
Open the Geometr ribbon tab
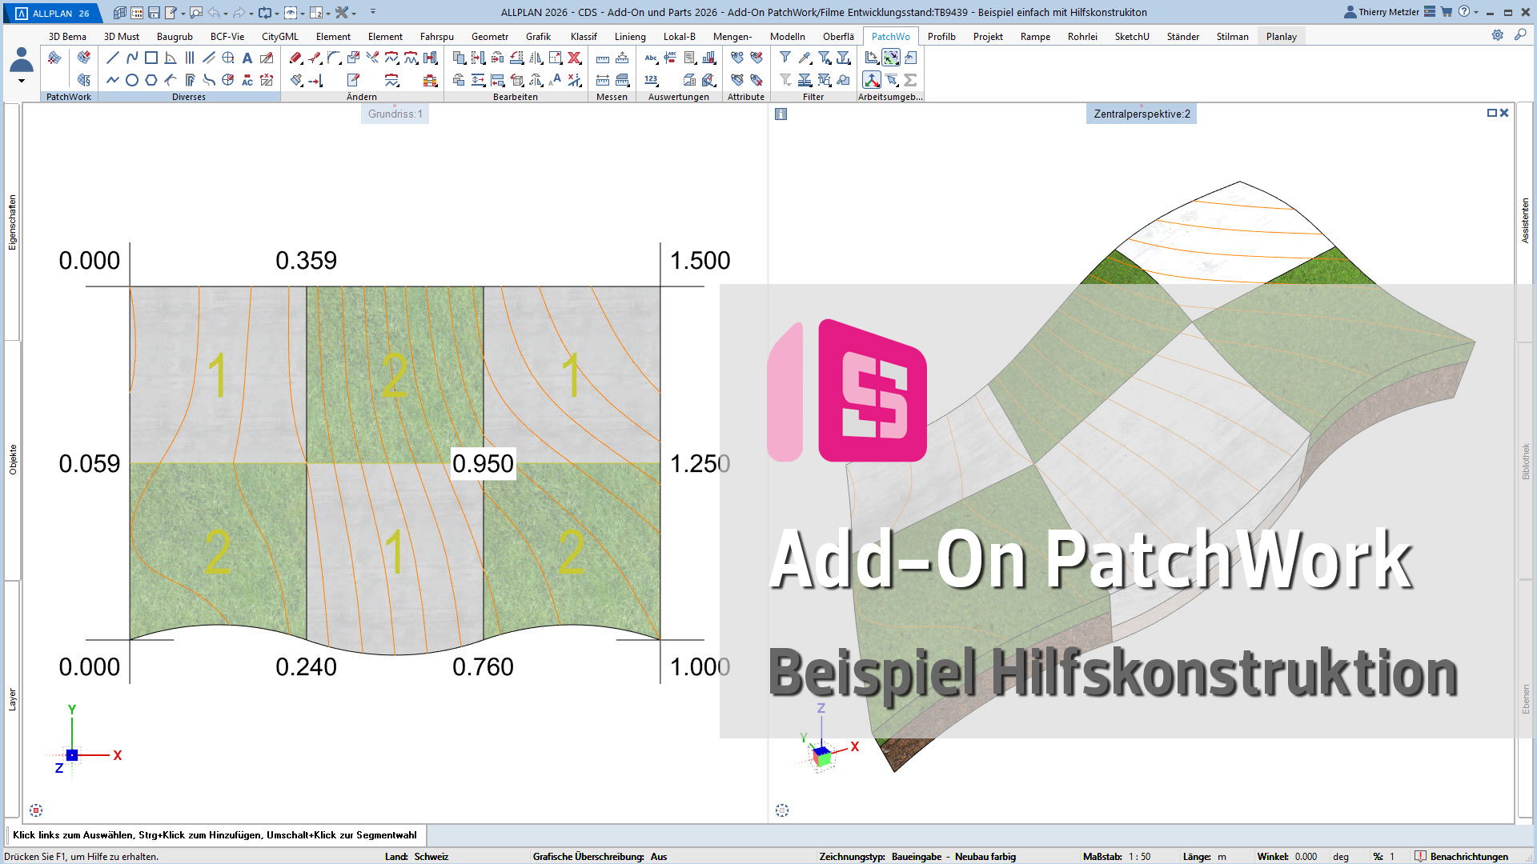[490, 37]
